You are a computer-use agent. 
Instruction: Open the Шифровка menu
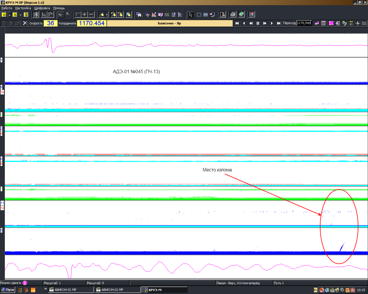tap(42, 8)
